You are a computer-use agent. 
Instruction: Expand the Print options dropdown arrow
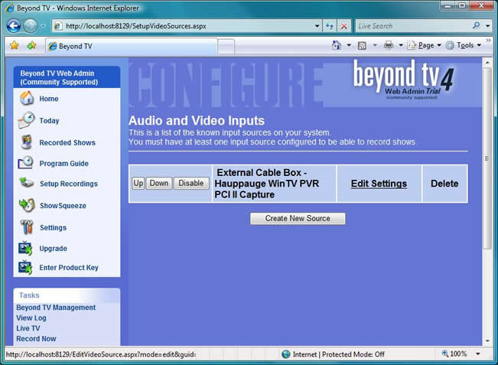401,45
